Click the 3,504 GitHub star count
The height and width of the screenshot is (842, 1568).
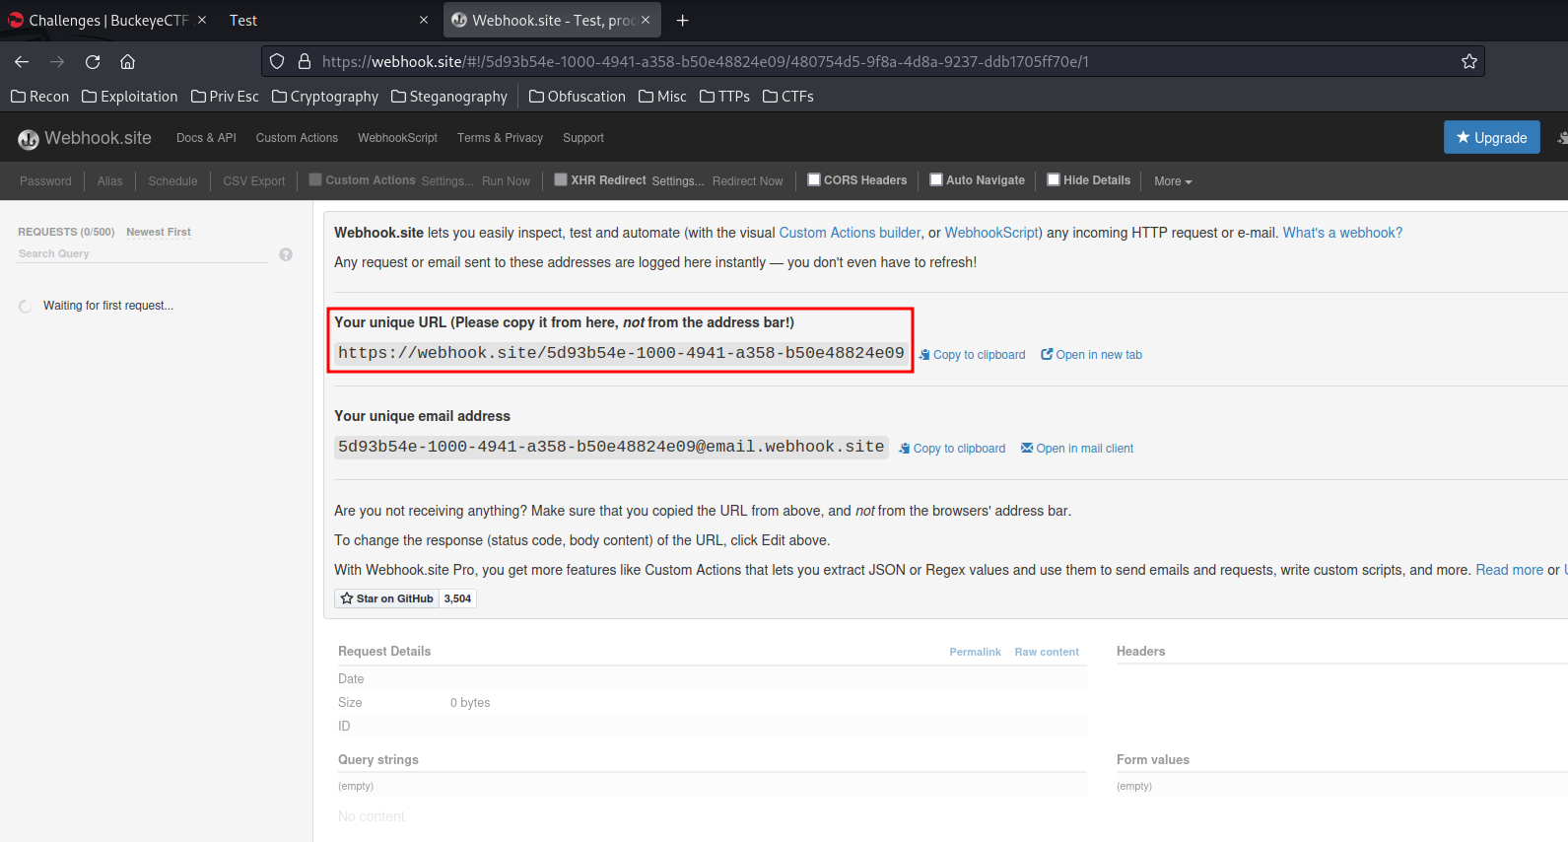point(457,598)
